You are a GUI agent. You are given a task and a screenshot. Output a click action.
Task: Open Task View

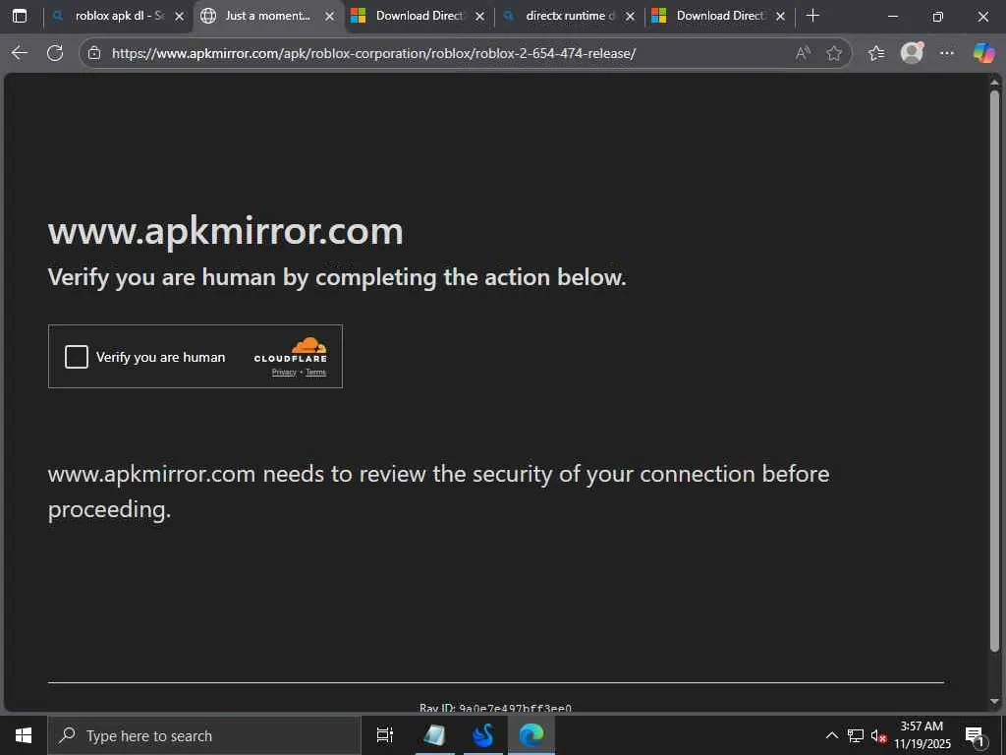coord(385,735)
